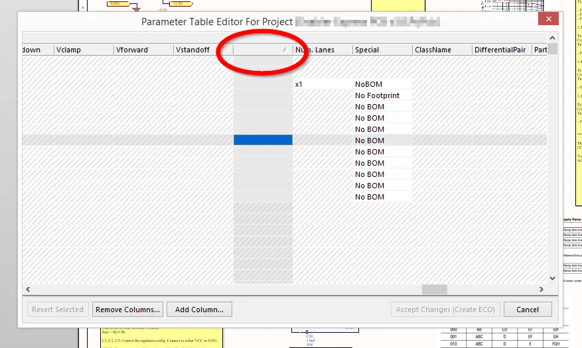Select the No Footprint cell in Special column
This screenshot has width=582, height=348.
point(382,95)
